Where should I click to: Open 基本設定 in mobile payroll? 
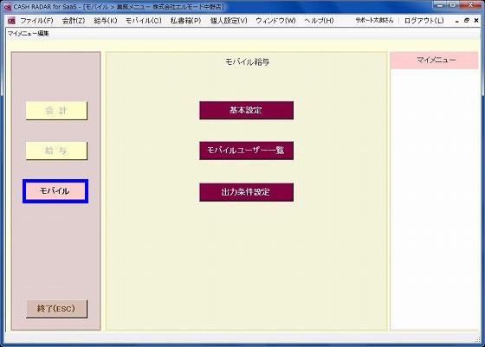coord(247,110)
